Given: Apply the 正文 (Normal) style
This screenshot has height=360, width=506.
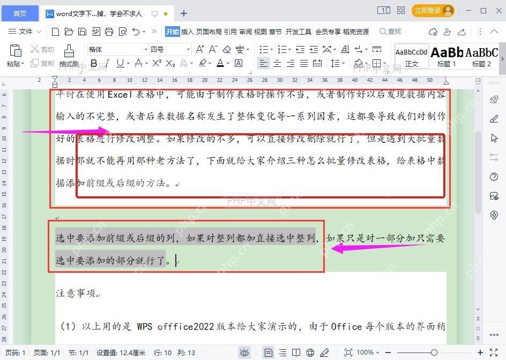Looking at the screenshot, I should pos(412,57).
